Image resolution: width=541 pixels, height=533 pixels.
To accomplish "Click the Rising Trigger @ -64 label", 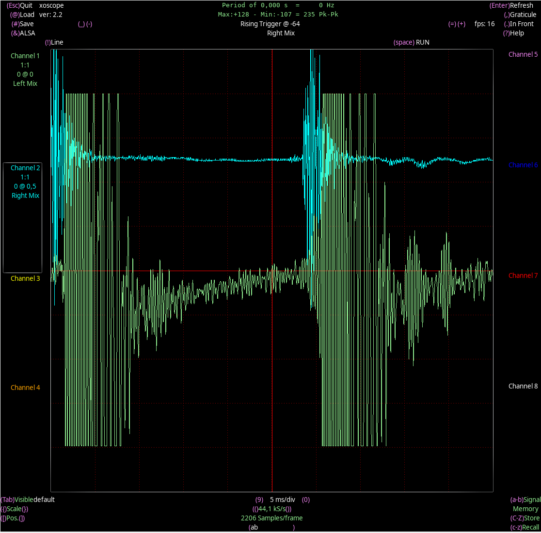I will [270, 24].
